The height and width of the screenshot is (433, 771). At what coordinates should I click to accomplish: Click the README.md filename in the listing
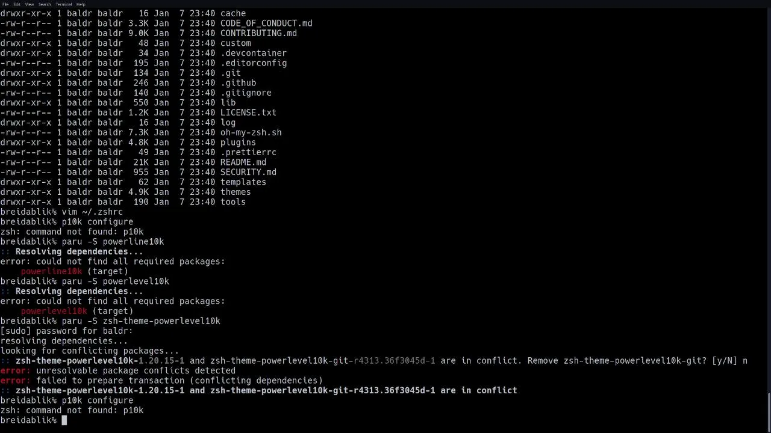click(243, 162)
